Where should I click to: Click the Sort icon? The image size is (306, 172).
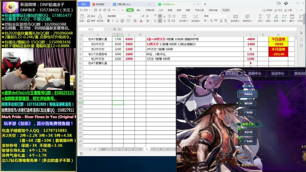[276, 17]
